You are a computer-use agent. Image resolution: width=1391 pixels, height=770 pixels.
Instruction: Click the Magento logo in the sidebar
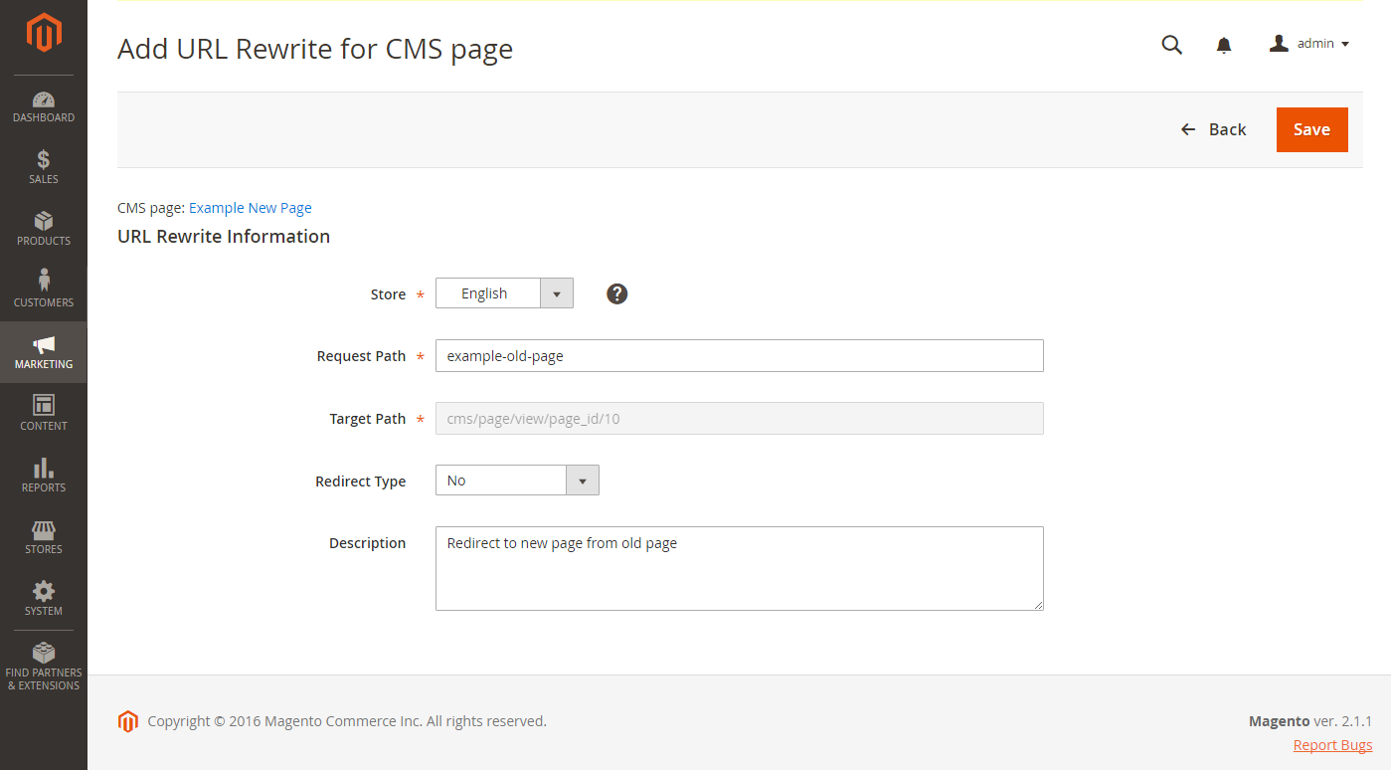pos(44,33)
